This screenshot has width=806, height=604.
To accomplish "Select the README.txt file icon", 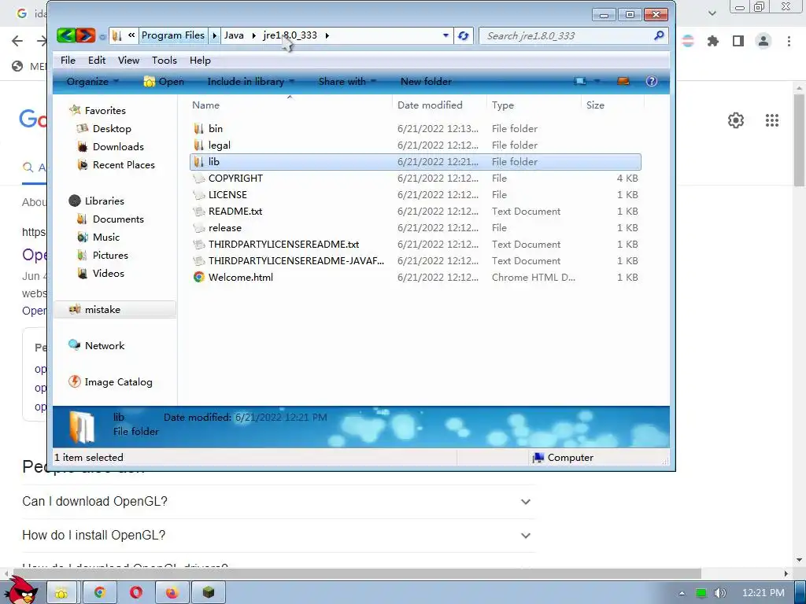I will (199, 211).
